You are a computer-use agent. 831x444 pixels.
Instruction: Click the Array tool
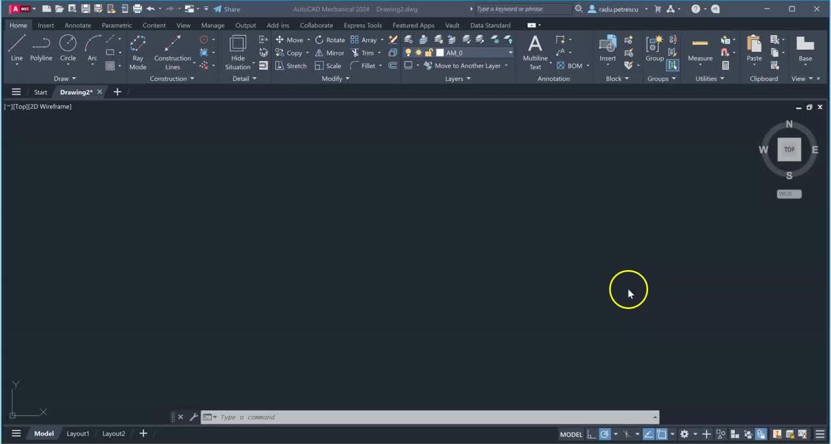(x=364, y=40)
